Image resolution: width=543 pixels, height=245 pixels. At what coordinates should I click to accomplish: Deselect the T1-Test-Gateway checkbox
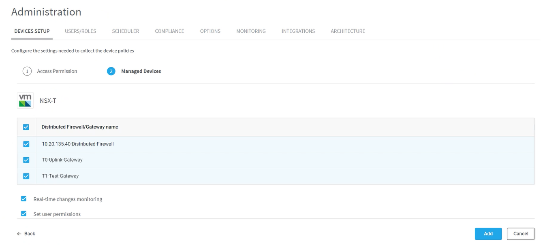26,176
